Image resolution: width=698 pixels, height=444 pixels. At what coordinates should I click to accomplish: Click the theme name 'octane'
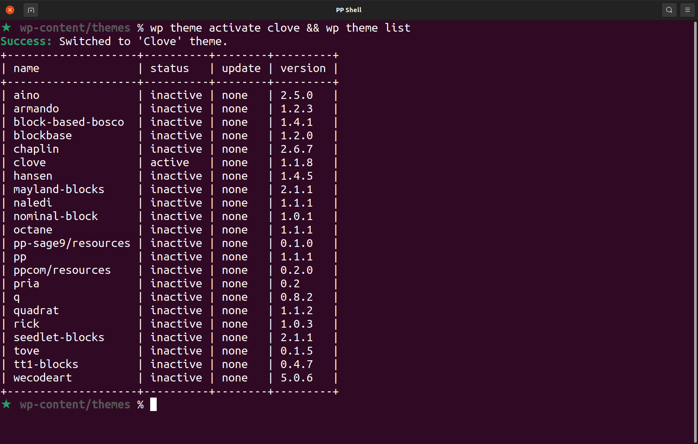click(33, 230)
